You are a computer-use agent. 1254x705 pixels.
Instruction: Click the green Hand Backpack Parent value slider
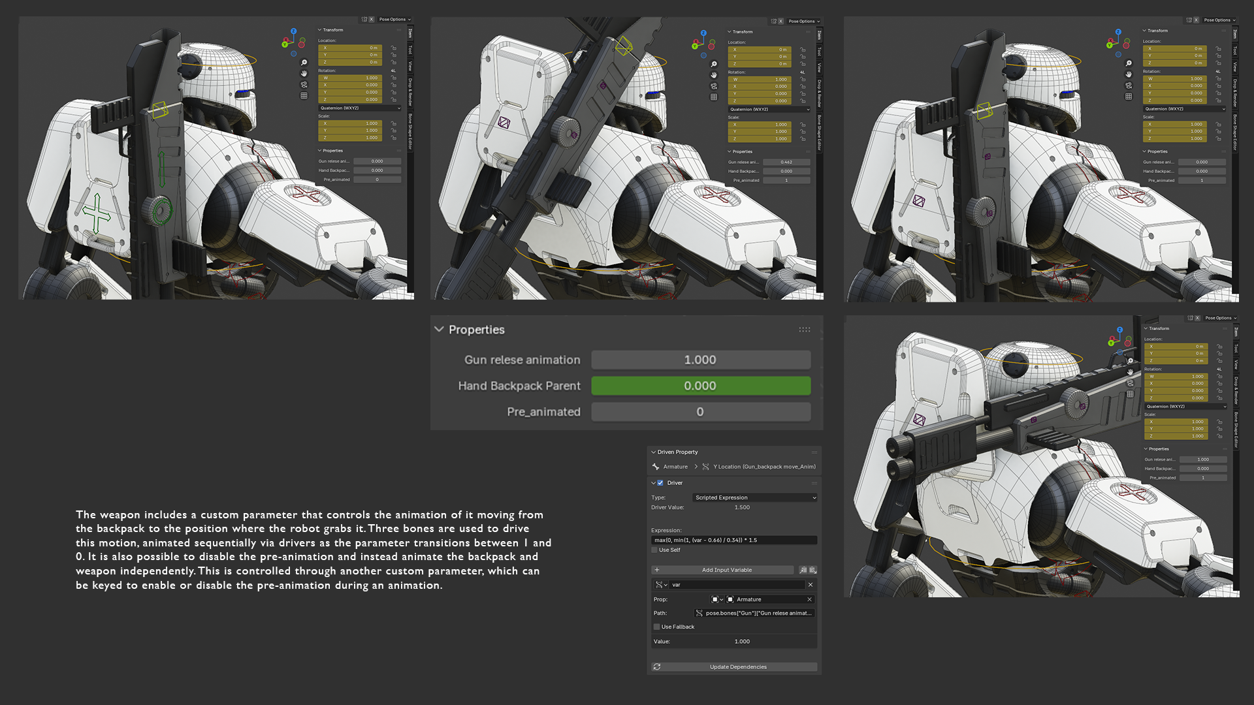point(700,386)
